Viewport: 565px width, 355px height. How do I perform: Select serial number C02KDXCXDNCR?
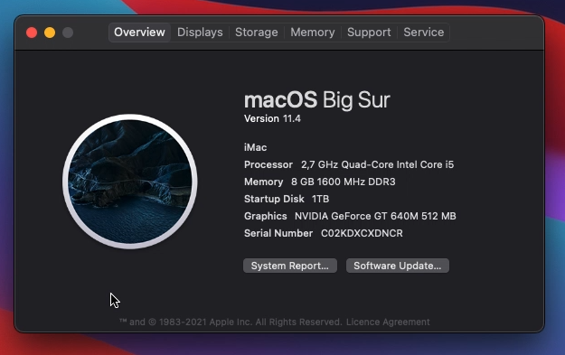(x=362, y=233)
